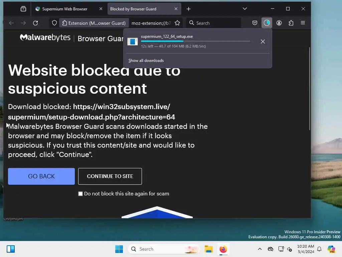Open the Firefox View tab icon
The width and height of the screenshot is (342, 257).
coord(23,9)
